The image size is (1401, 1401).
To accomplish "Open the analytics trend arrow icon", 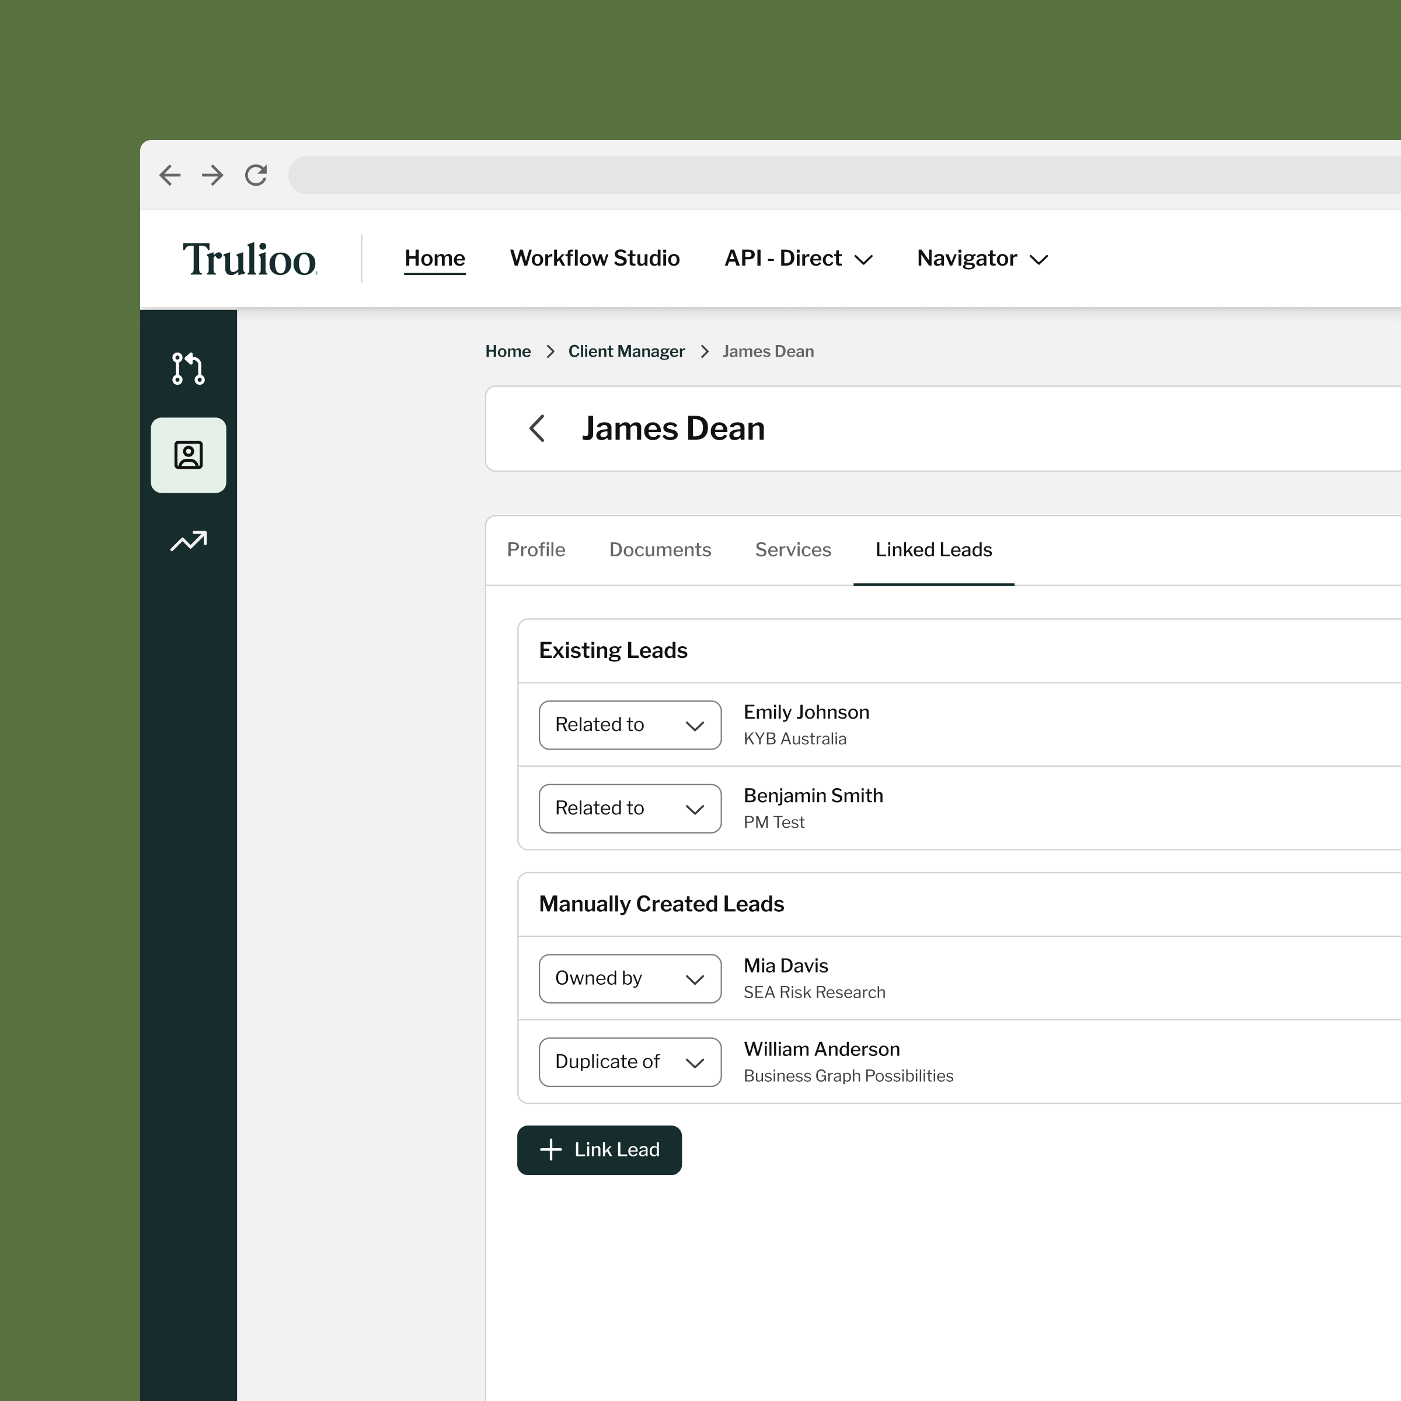I will [x=189, y=541].
